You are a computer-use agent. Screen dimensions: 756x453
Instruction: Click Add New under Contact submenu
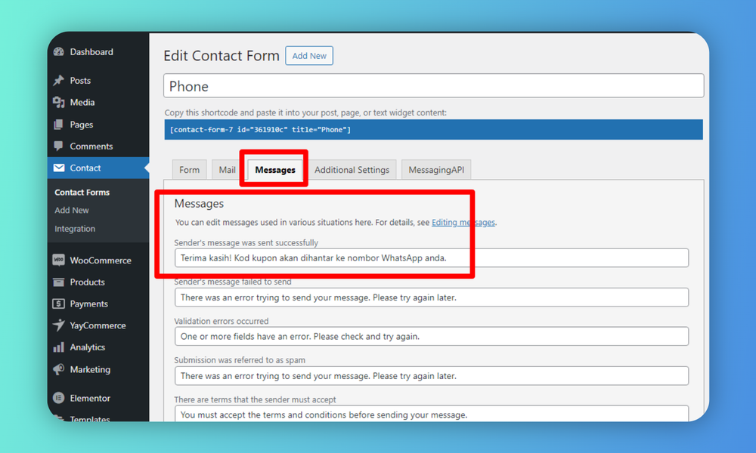pyautogui.click(x=71, y=211)
